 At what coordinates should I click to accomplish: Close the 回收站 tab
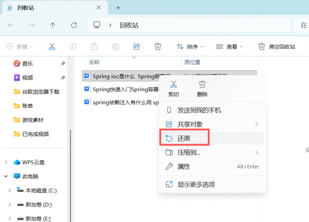pos(99,7)
